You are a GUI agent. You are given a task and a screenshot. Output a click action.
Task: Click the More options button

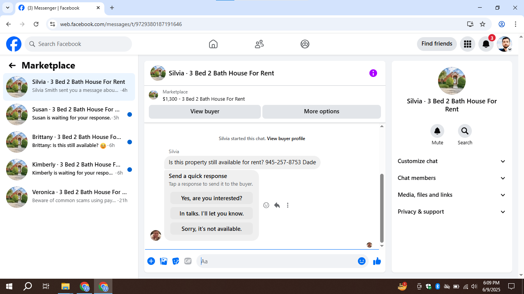point(321,111)
